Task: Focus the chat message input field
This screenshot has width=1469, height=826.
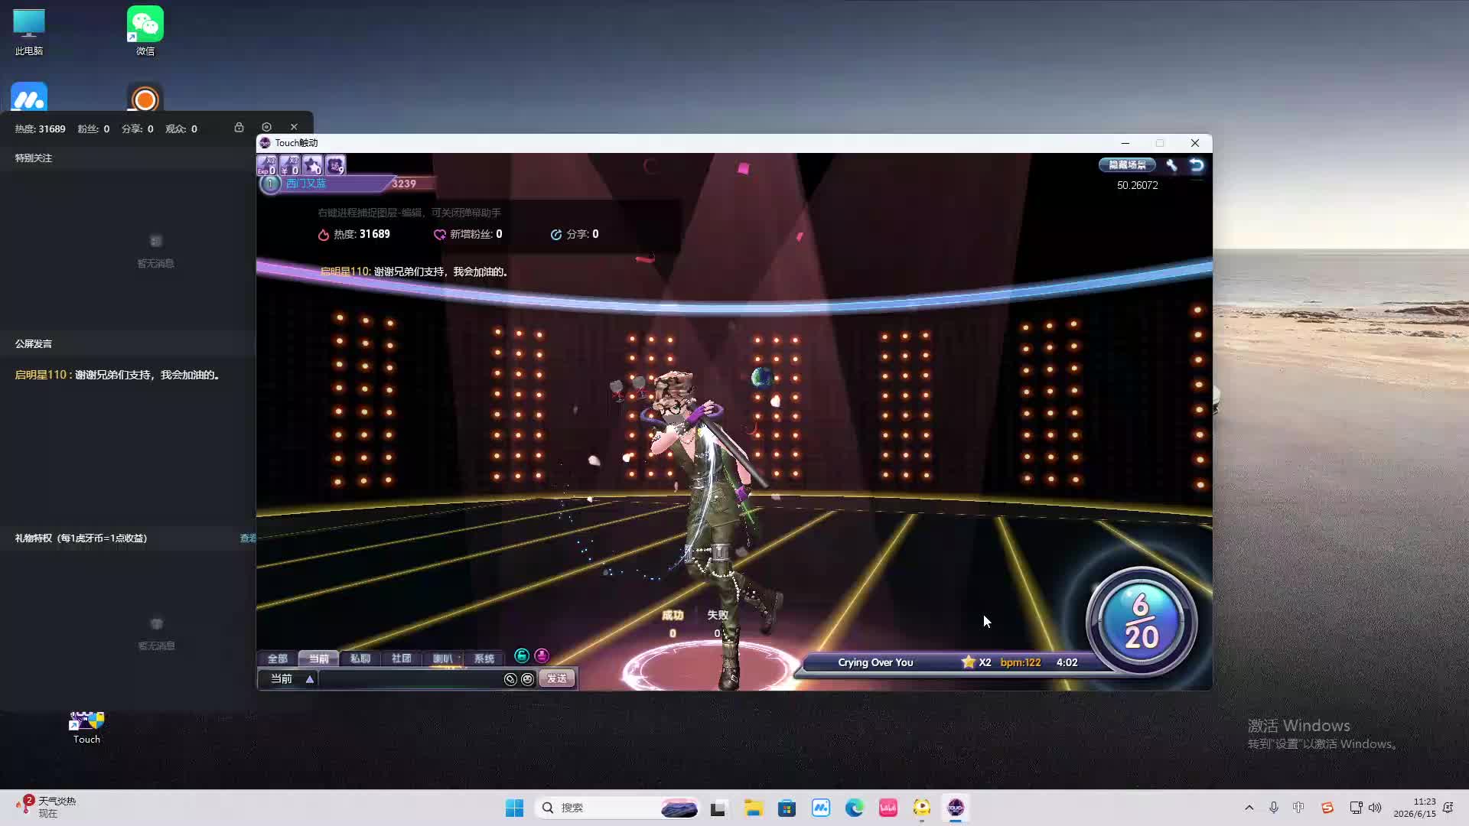Action: point(410,679)
